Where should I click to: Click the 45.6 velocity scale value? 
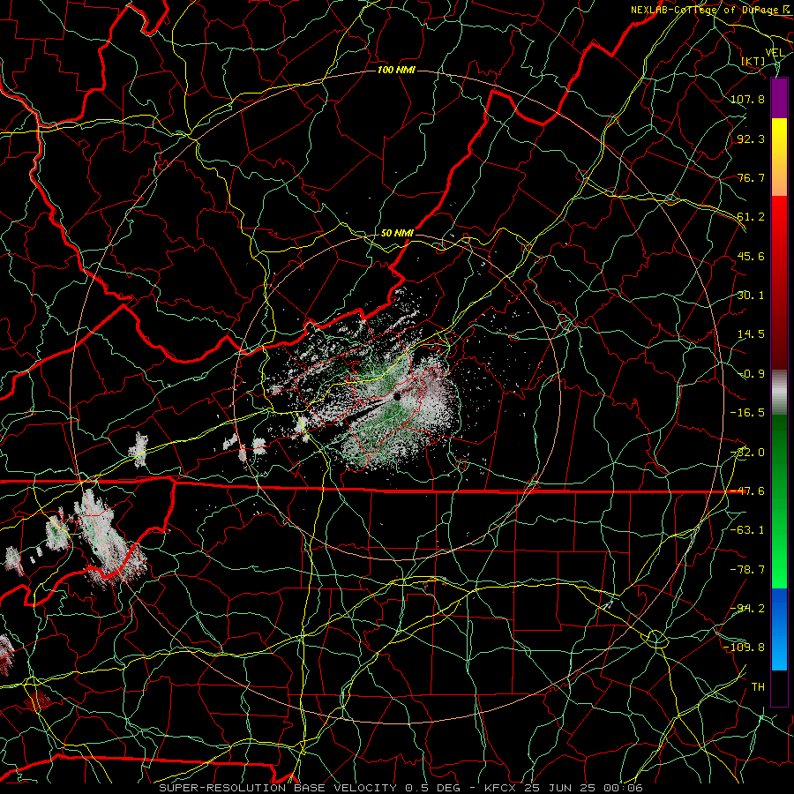pyautogui.click(x=751, y=256)
